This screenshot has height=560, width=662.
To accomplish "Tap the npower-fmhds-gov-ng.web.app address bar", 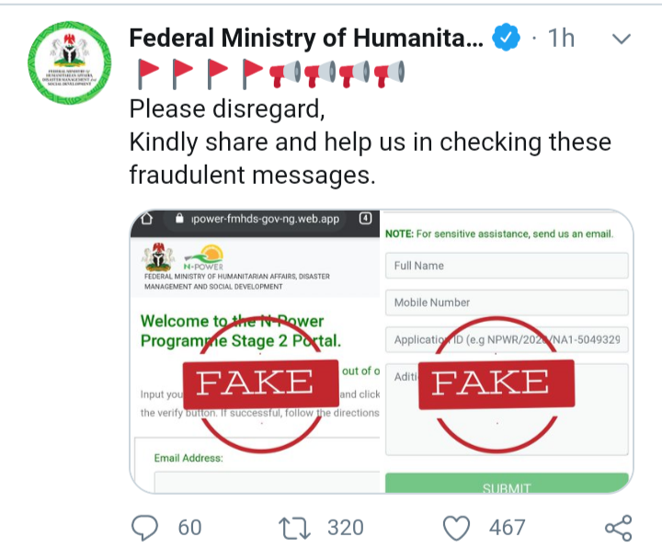I will [x=265, y=221].
